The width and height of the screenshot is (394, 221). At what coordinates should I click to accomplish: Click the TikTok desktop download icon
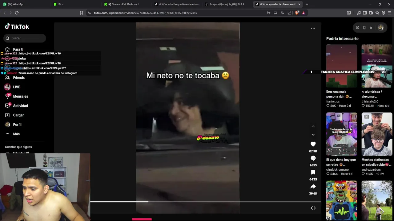pyautogui.click(x=371, y=28)
